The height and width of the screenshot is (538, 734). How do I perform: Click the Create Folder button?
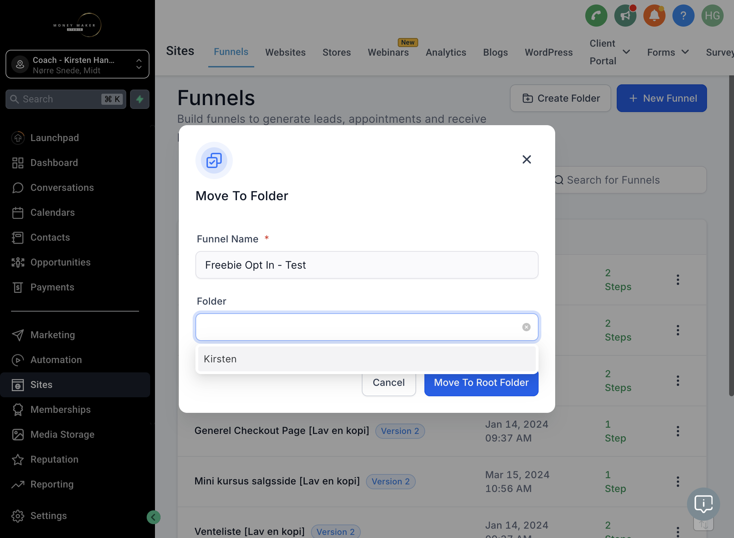click(560, 98)
